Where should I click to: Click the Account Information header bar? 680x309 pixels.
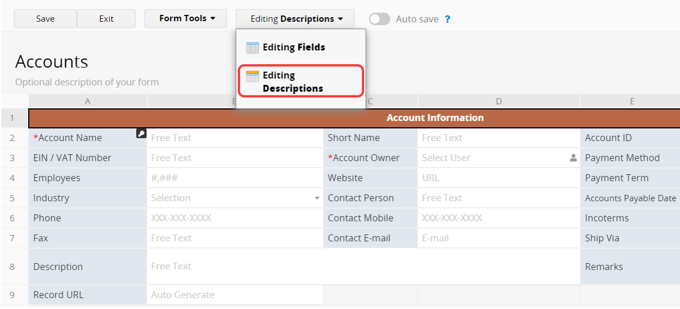pos(435,118)
